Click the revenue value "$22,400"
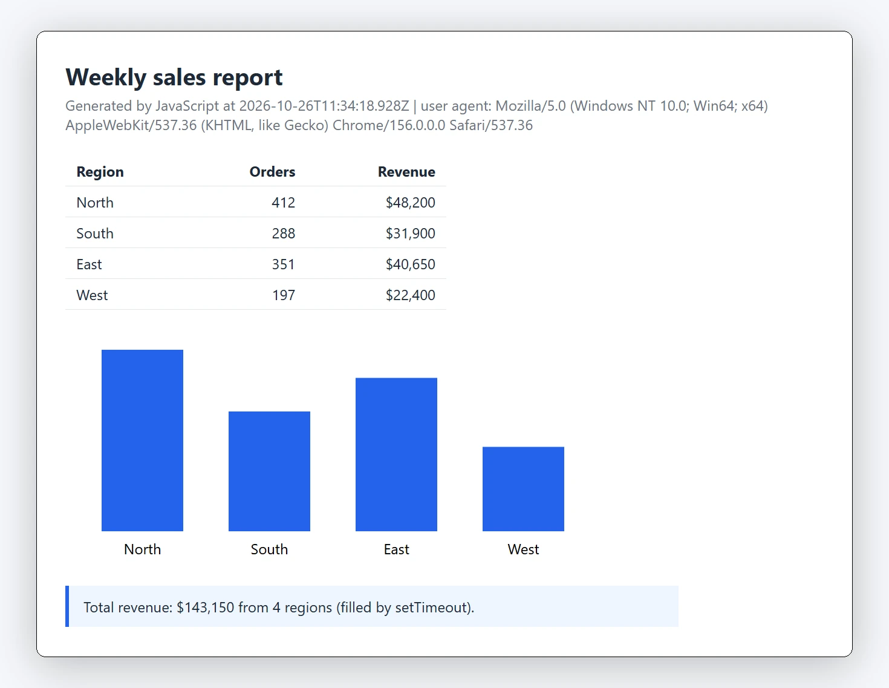This screenshot has width=889, height=688. tap(410, 295)
